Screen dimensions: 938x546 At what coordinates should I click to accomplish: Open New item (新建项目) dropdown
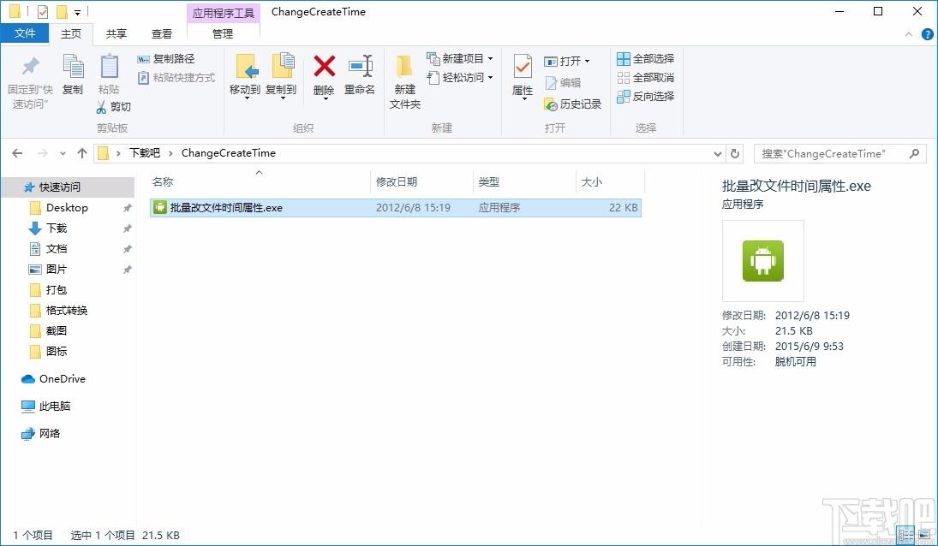pyautogui.click(x=459, y=58)
